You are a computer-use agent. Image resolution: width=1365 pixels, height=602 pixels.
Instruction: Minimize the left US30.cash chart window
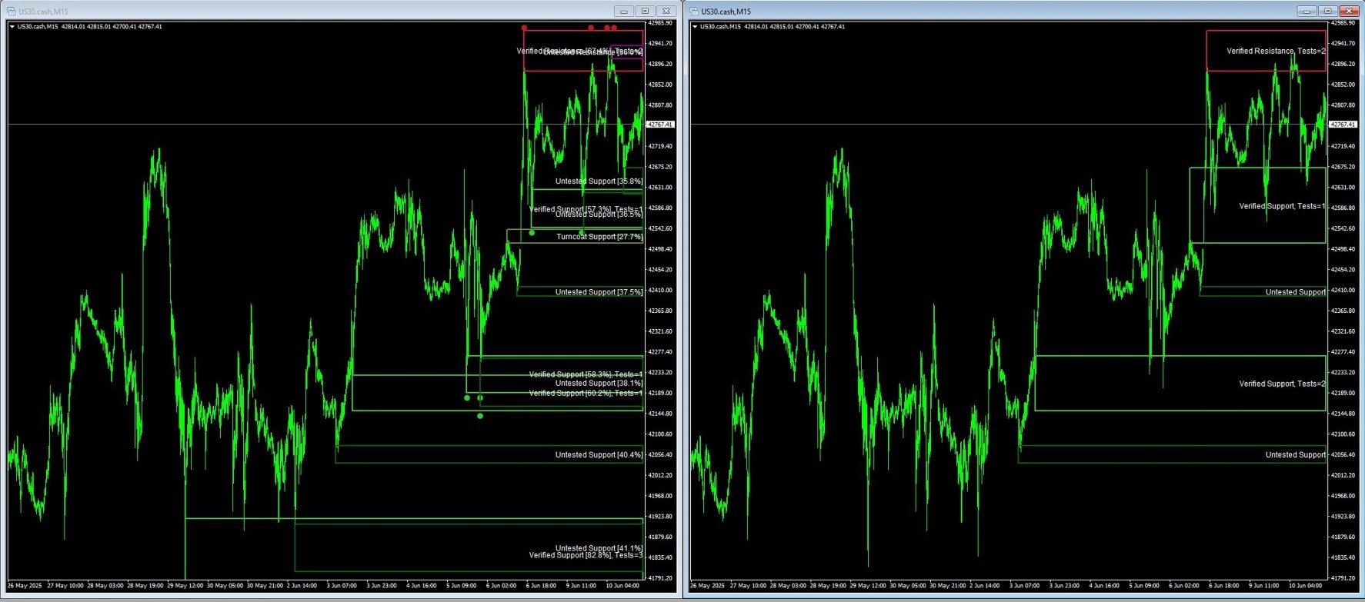[624, 11]
